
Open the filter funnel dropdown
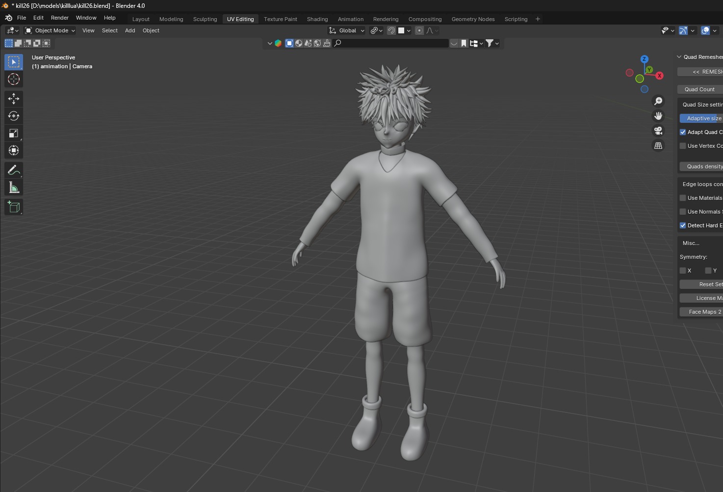point(492,43)
